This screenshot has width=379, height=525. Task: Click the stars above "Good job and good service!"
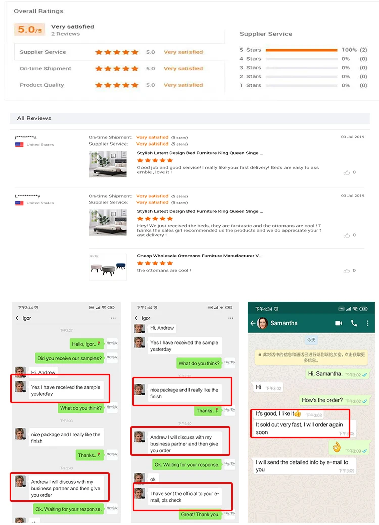pos(155,160)
